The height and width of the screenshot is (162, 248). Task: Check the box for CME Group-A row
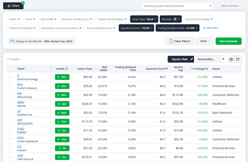[x=11, y=157]
